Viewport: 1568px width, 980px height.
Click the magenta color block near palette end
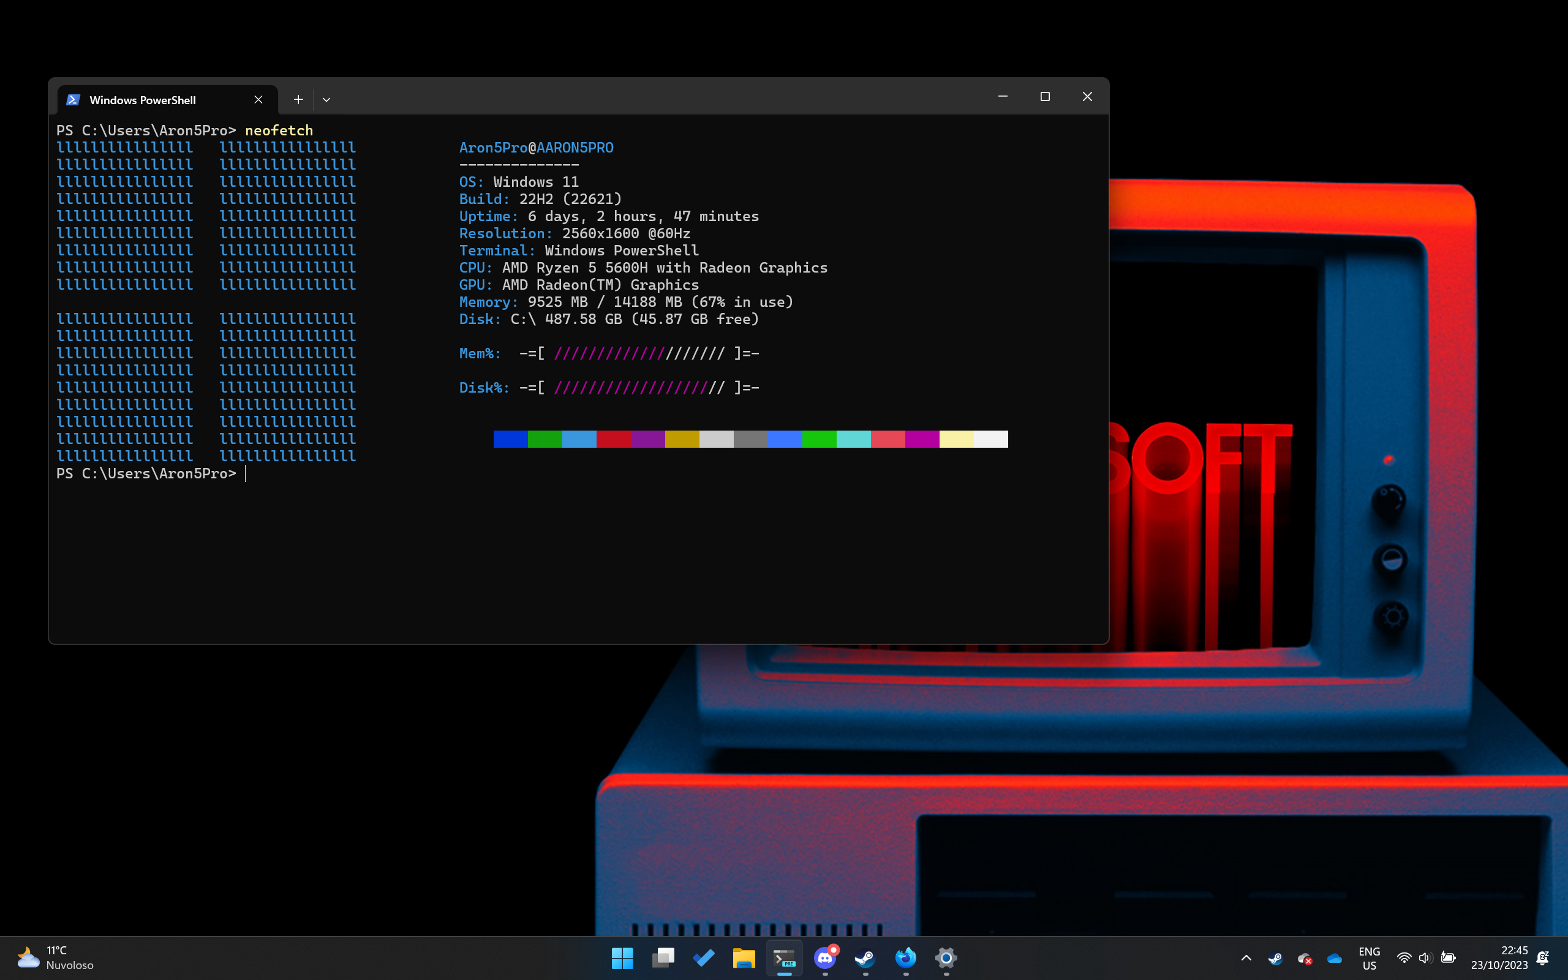point(922,439)
